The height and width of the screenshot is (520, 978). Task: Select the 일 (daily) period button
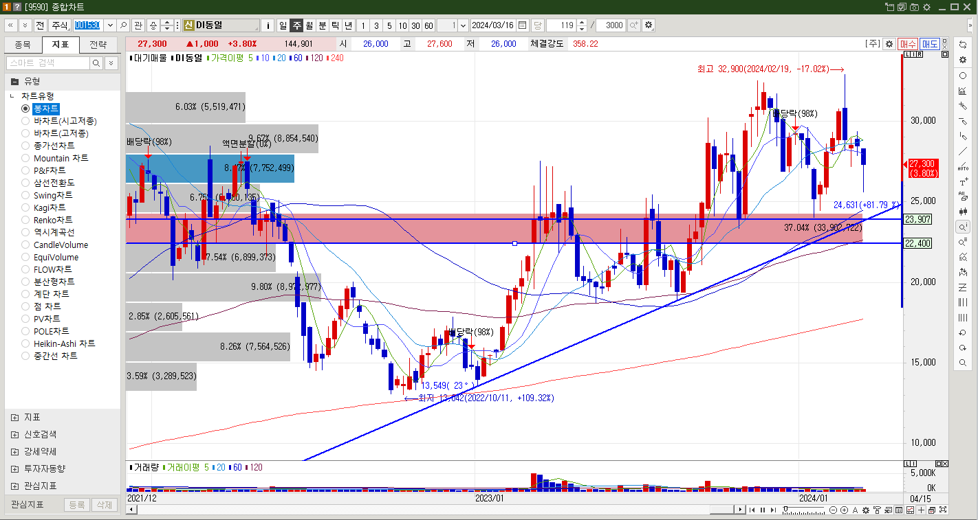[x=283, y=25]
